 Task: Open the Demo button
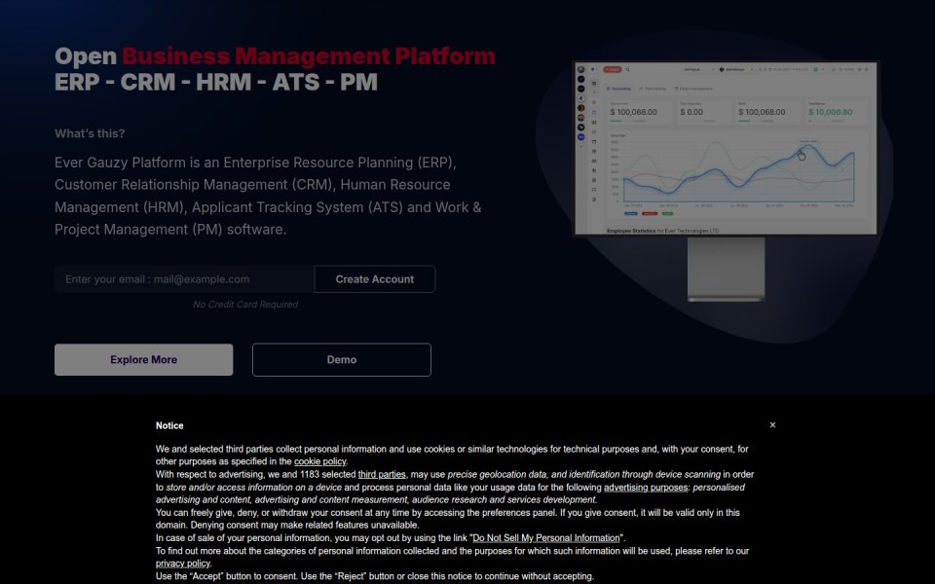[342, 359]
